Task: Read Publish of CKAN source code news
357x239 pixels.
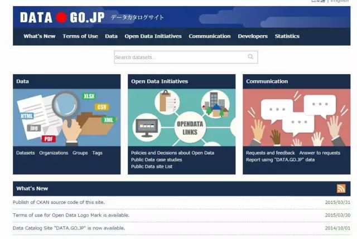Action: point(59,202)
